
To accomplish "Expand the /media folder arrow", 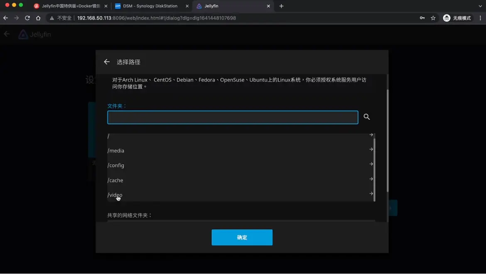I will click(x=371, y=149).
